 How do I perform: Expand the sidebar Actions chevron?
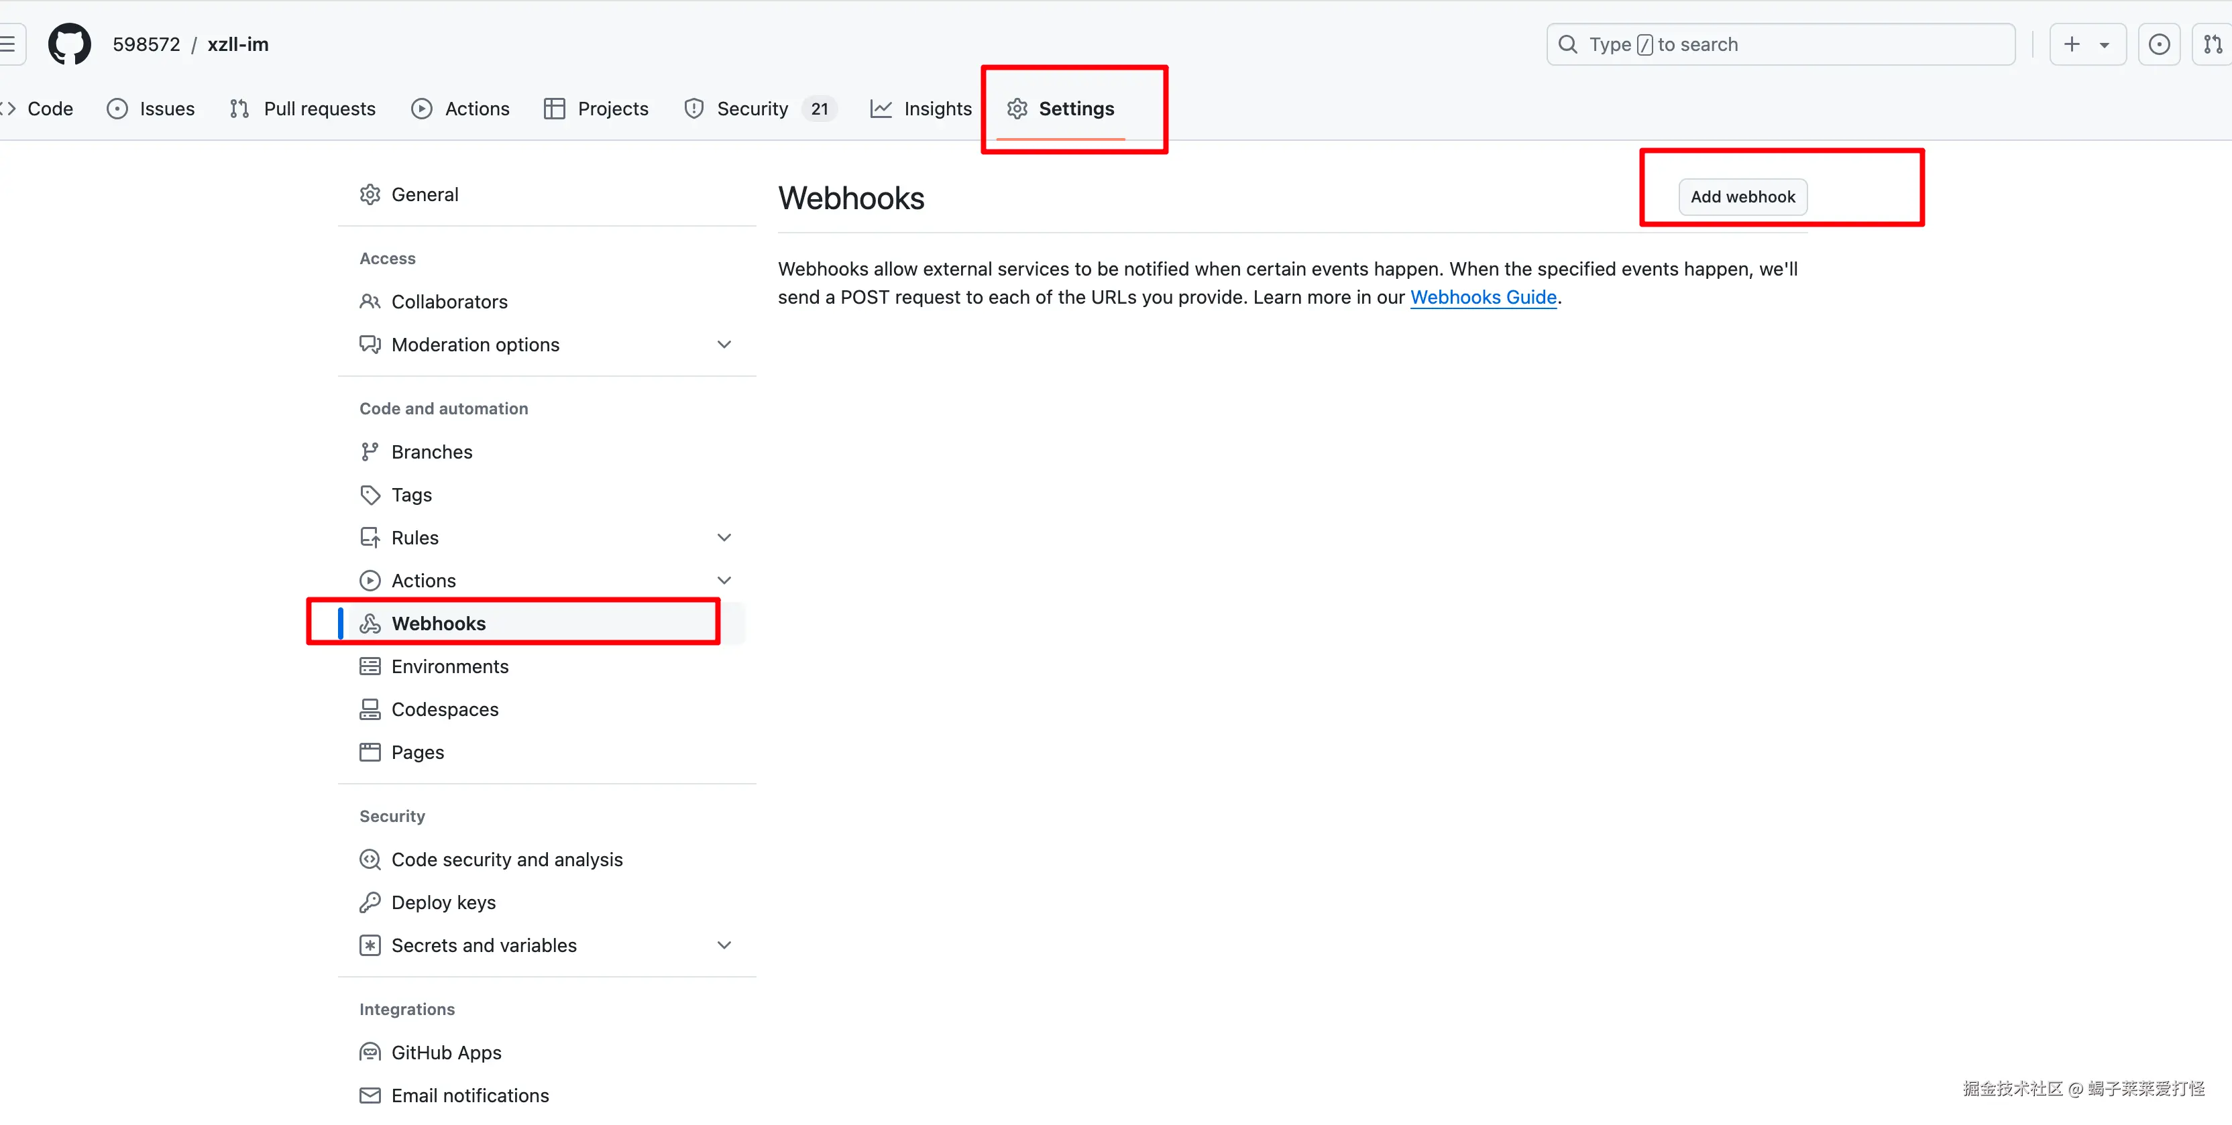[724, 580]
